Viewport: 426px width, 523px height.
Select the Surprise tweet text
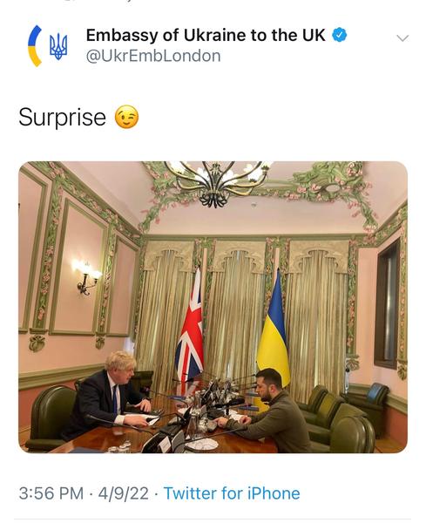tap(63, 118)
